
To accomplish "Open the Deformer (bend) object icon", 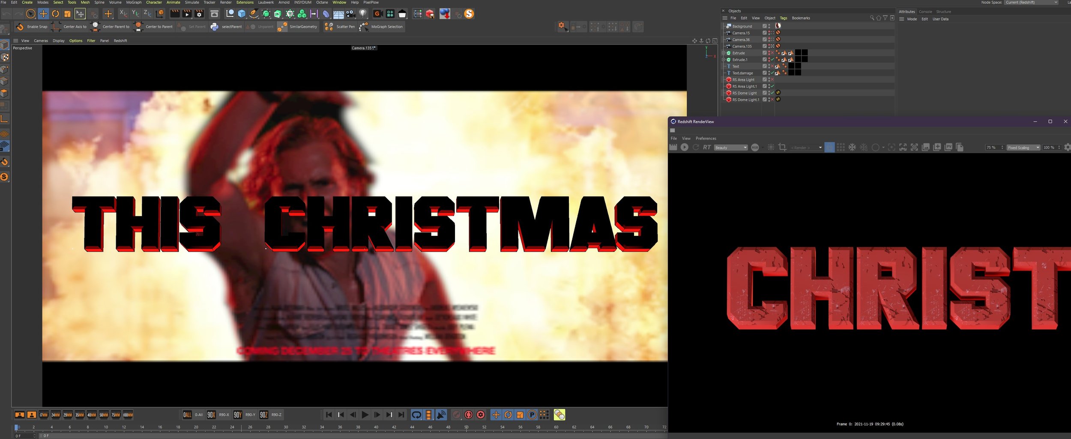I will [326, 14].
